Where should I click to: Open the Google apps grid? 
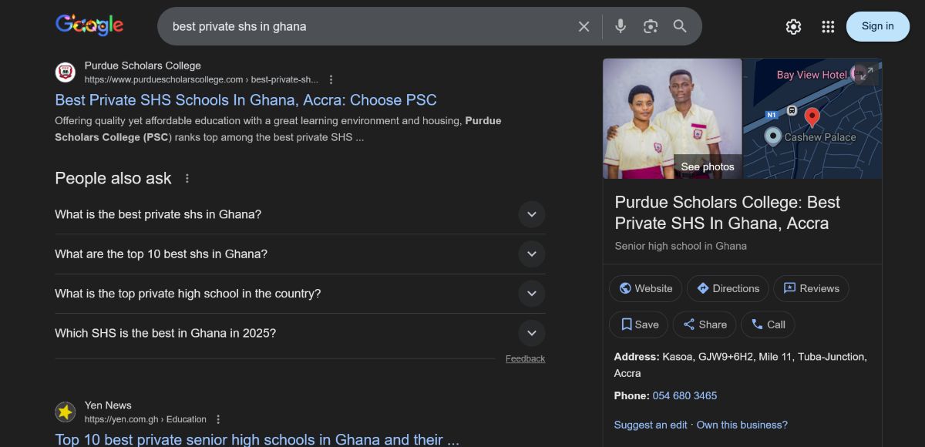coord(828,27)
